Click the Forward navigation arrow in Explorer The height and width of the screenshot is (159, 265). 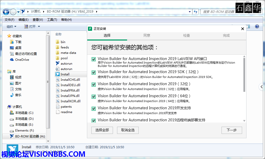[x=13, y=12]
